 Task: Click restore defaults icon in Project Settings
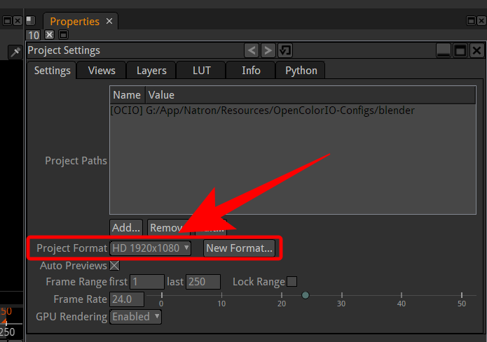285,50
